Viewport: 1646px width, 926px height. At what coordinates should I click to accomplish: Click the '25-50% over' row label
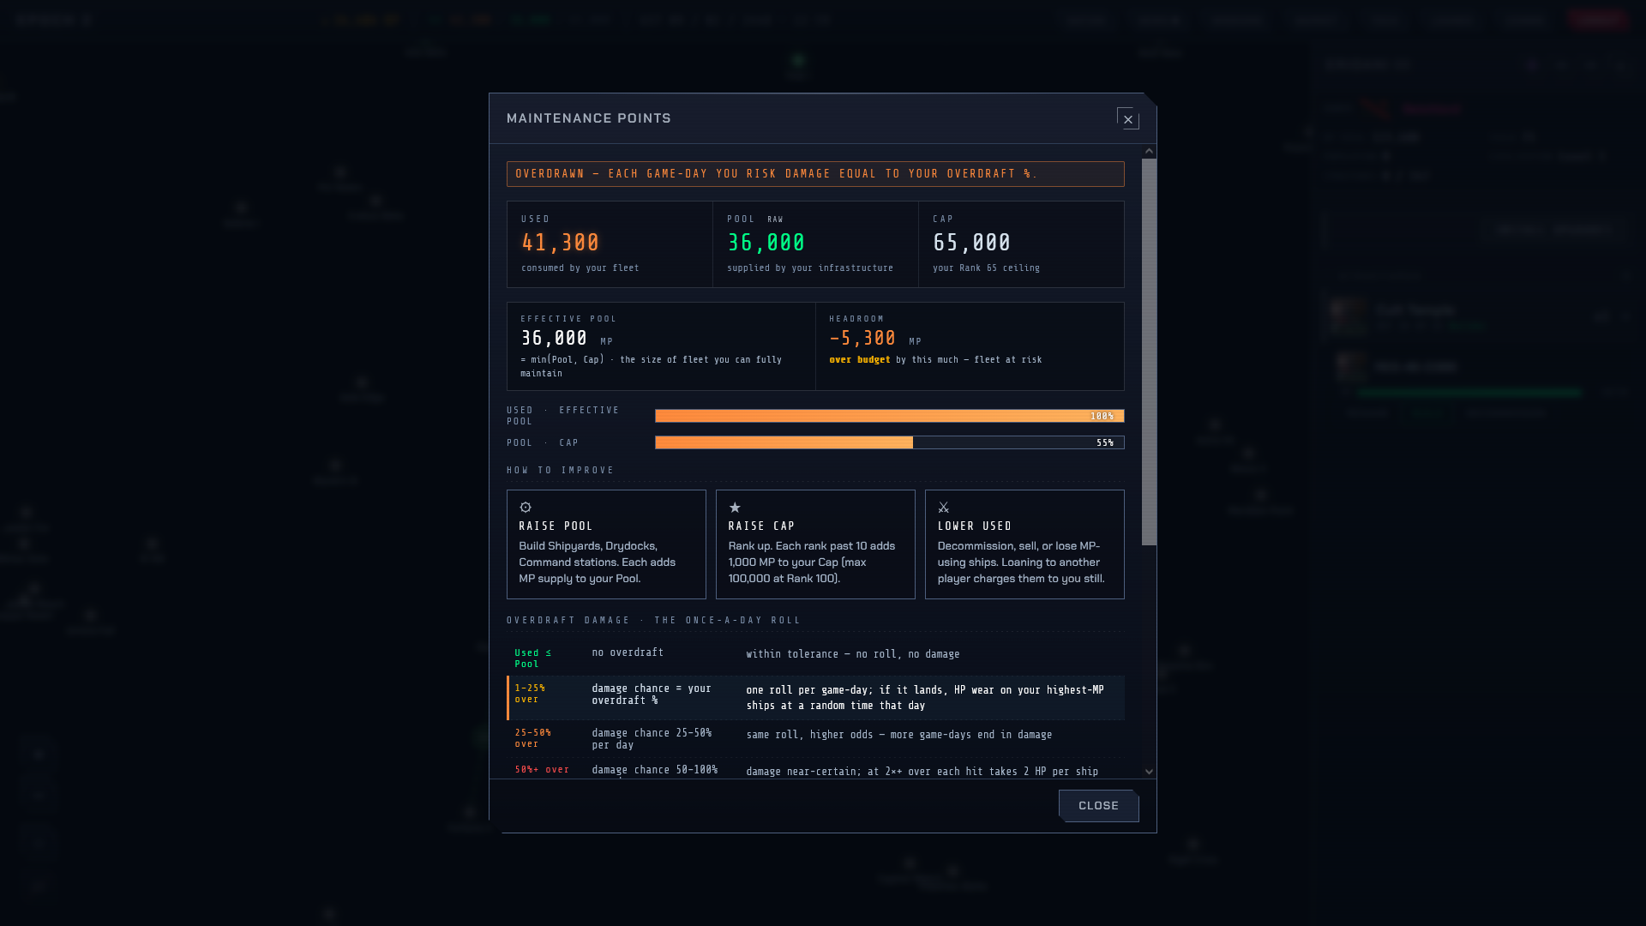coord(533,738)
